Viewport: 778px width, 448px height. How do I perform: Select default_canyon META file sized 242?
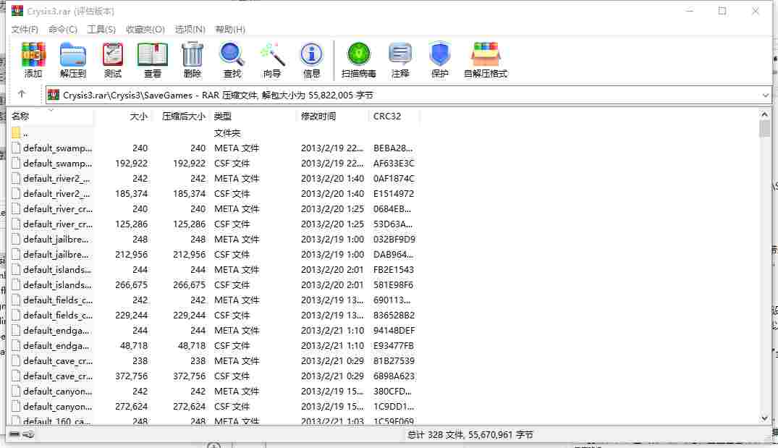point(213,392)
